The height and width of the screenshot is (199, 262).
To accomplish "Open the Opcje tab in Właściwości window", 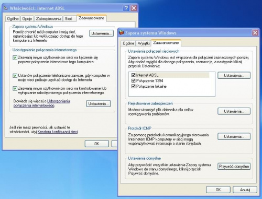I will click(27, 19).
